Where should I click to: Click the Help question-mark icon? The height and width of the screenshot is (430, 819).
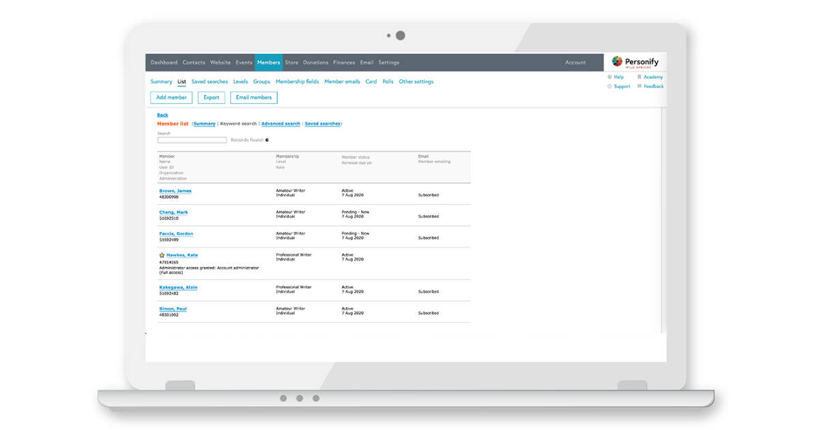coord(611,76)
